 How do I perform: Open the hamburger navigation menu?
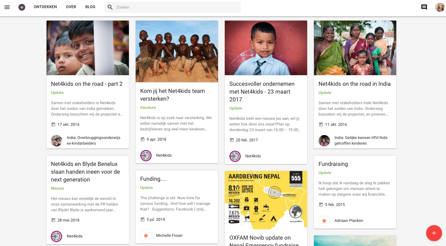[7, 7]
